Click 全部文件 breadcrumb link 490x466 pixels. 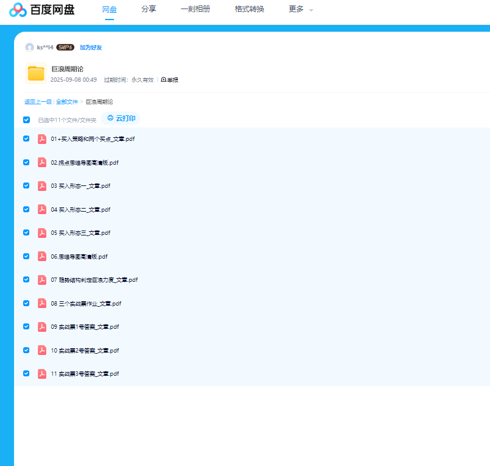tap(67, 102)
